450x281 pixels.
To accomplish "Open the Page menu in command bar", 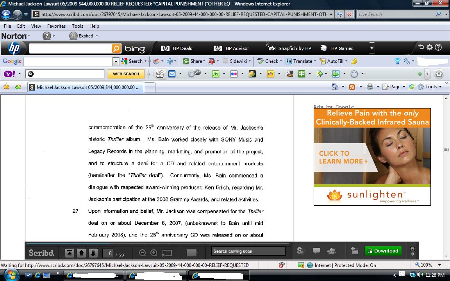I will point(394,87).
